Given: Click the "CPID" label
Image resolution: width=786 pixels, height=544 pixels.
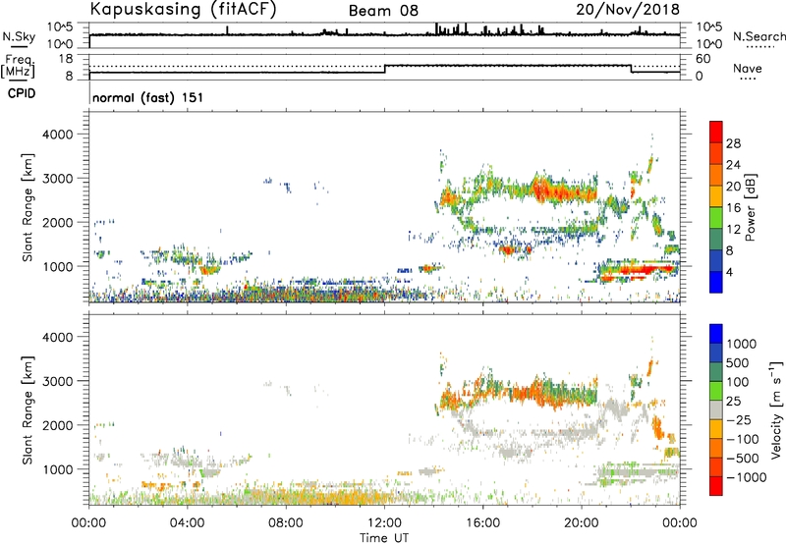Looking at the screenshot, I should point(22,93).
